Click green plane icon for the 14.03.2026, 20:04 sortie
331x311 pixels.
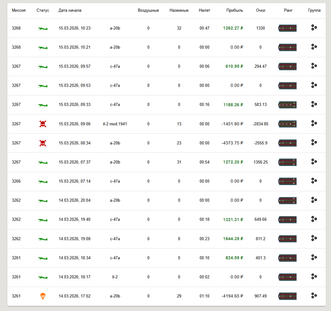(x=42, y=201)
